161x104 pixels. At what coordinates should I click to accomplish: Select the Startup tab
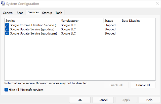coord(47,13)
